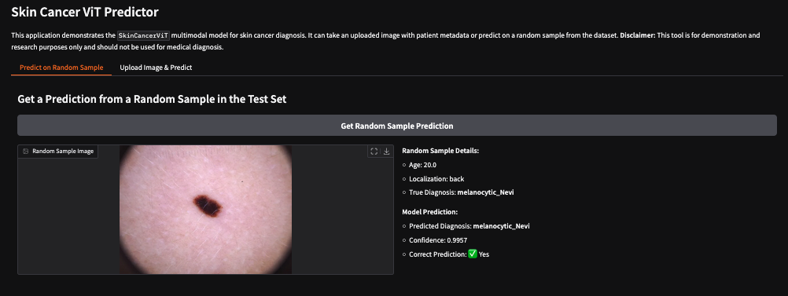Click the bold Disclaimer text

[x=635, y=35]
